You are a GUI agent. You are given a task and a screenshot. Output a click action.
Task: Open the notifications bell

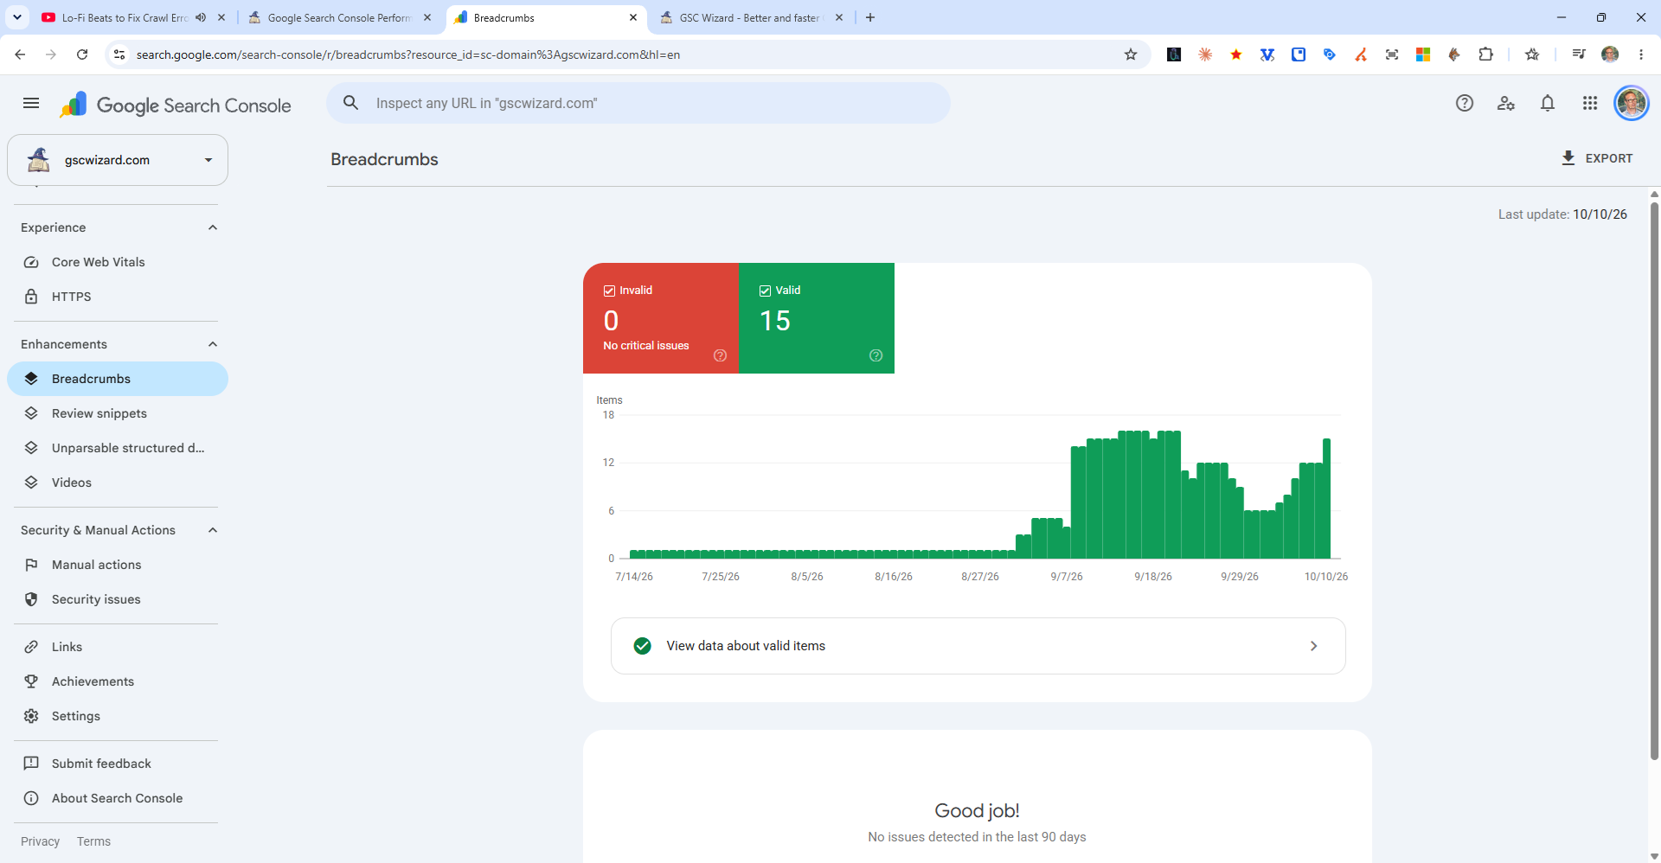(x=1548, y=104)
